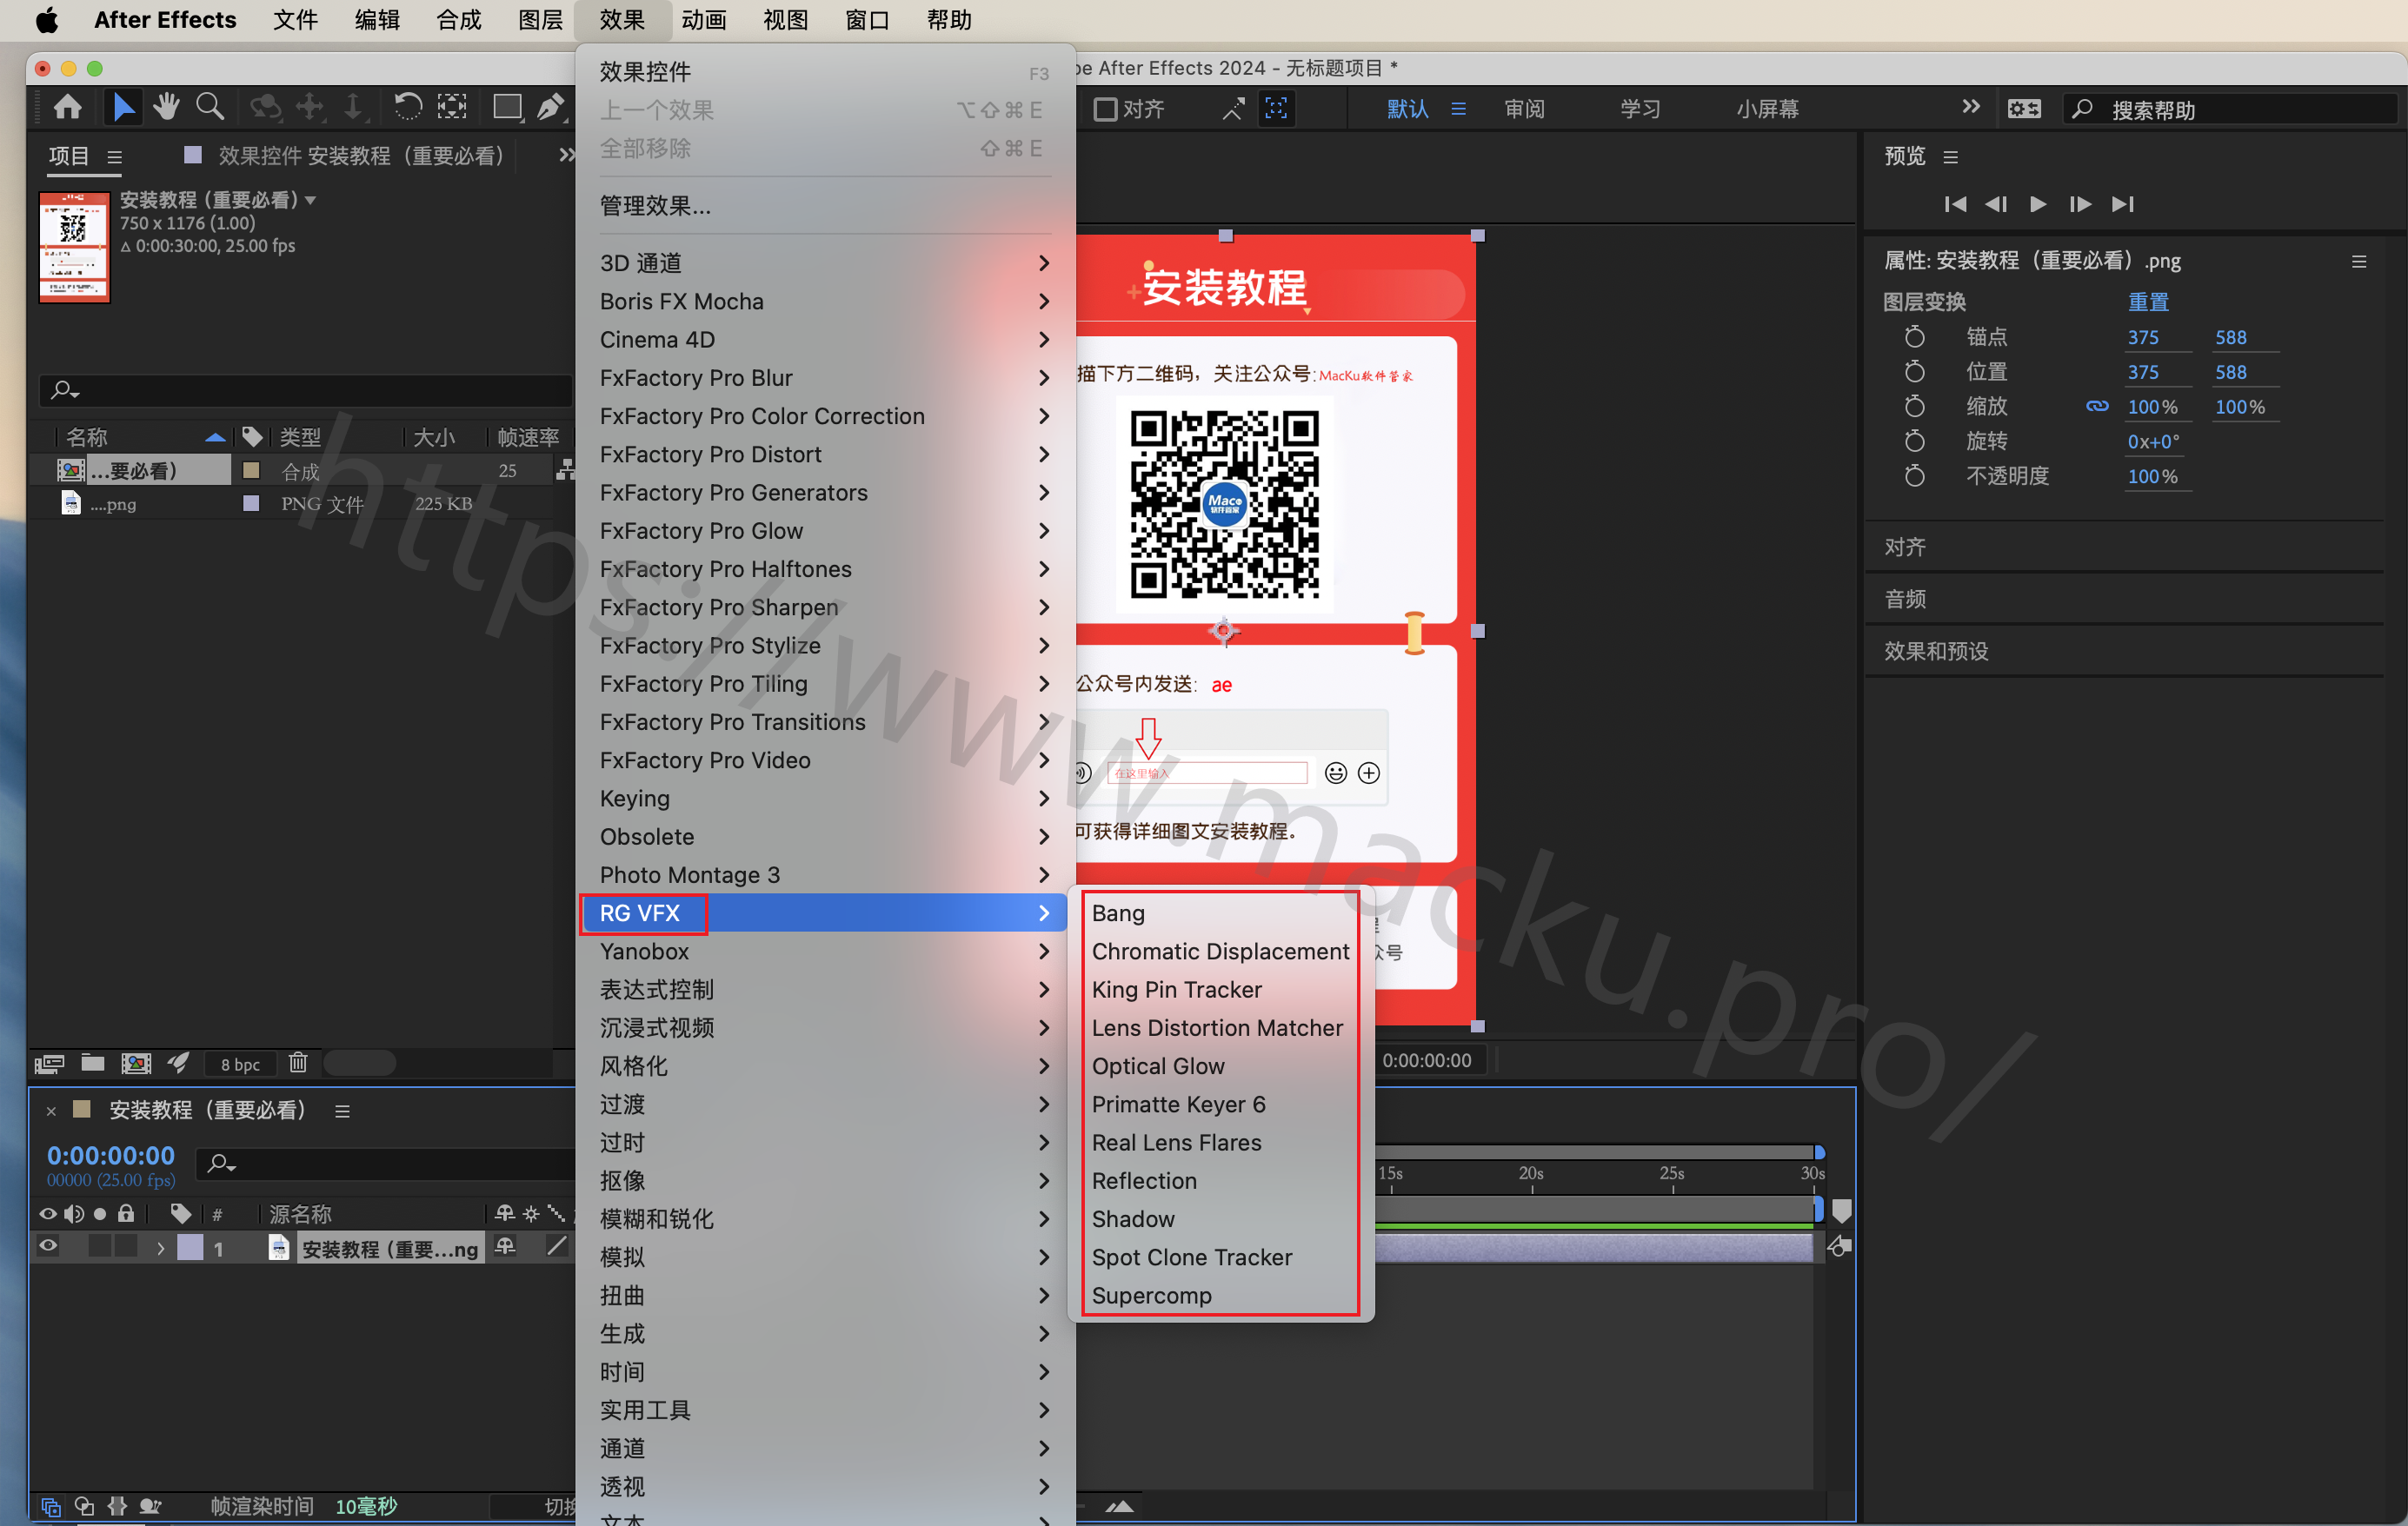2408x1526 pixels.
Task: Toggle the shy switch on layer 1
Action: pyautogui.click(x=504, y=1246)
